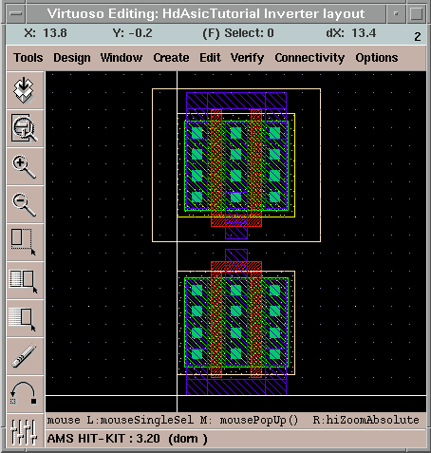The image size is (431, 453).
Task: Choose the Copy tool icon
Action: point(25,281)
